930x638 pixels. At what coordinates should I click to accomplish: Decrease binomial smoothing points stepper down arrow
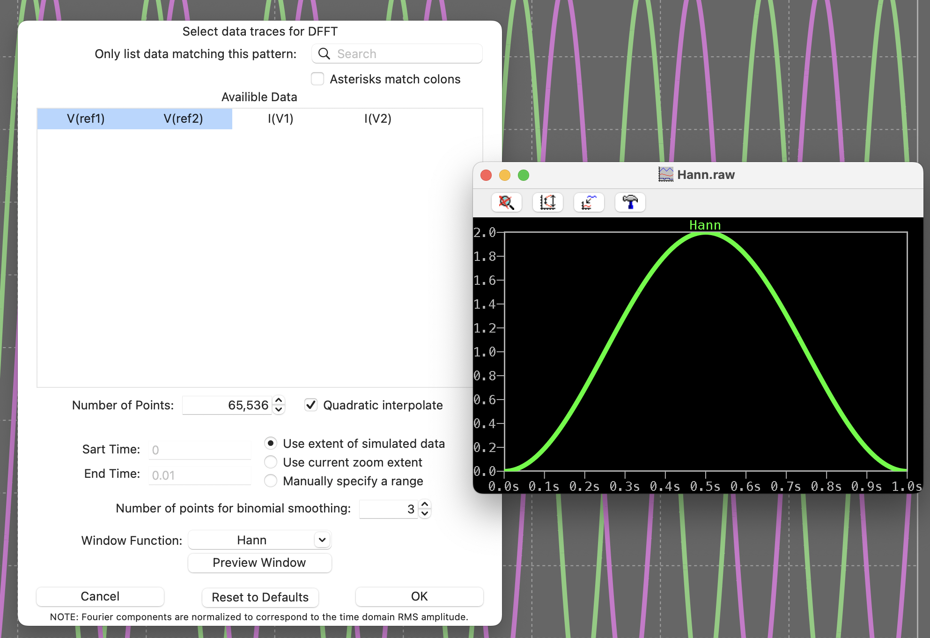[425, 513]
